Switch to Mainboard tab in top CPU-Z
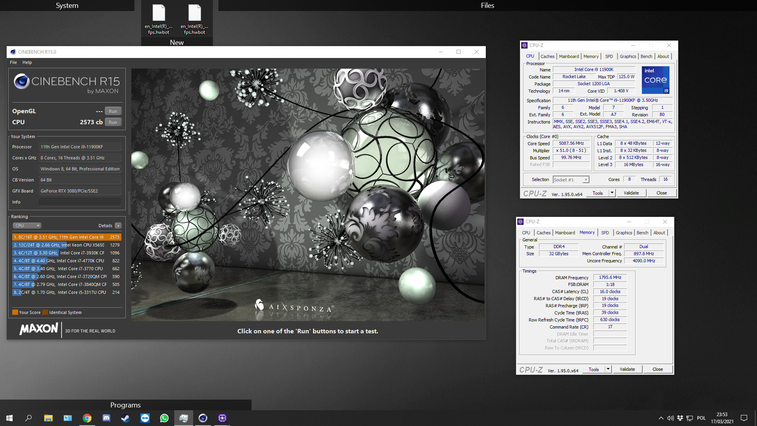 569,56
